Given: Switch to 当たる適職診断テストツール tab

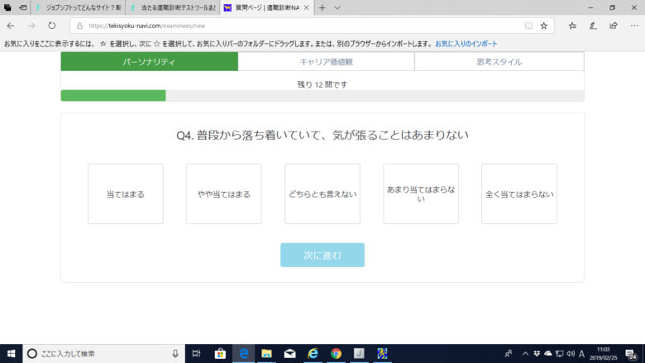Looking at the screenshot, I should click(173, 7).
